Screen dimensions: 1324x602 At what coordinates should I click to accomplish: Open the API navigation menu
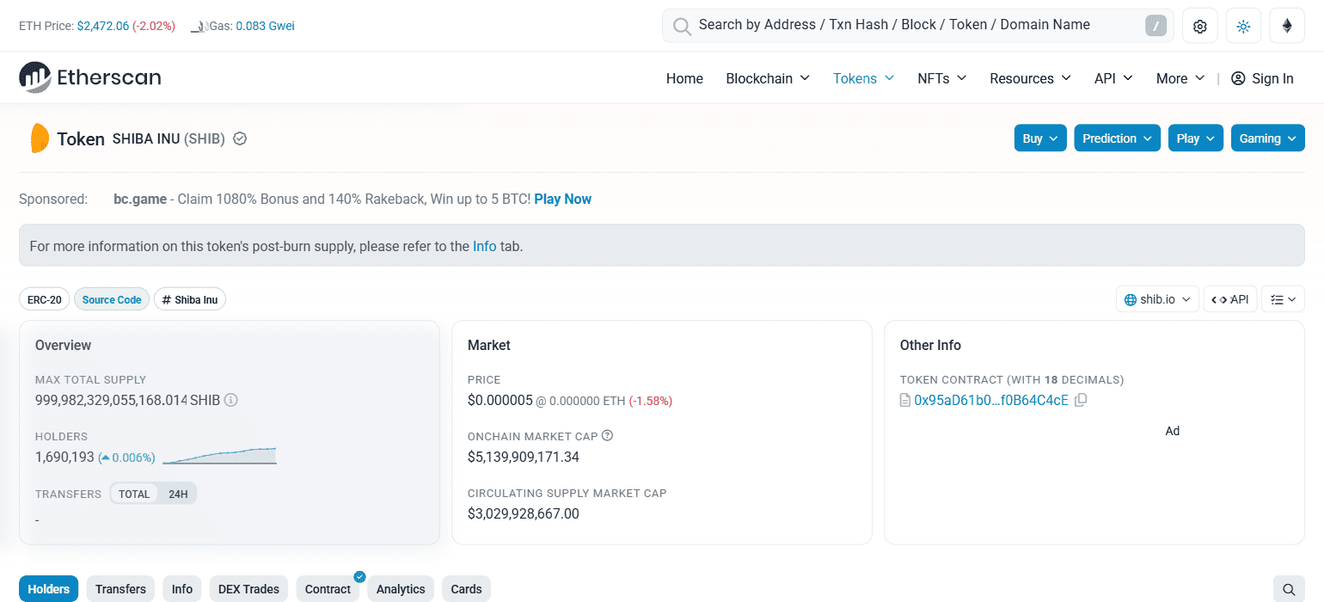[1113, 78]
